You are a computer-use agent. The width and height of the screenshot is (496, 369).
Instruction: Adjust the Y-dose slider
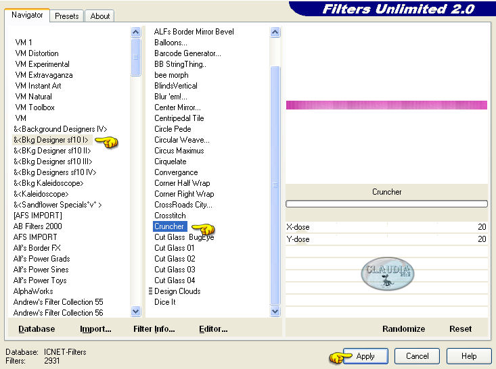click(x=386, y=239)
